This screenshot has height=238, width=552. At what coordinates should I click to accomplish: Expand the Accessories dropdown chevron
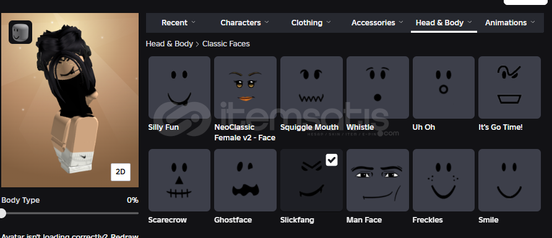(x=401, y=22)
